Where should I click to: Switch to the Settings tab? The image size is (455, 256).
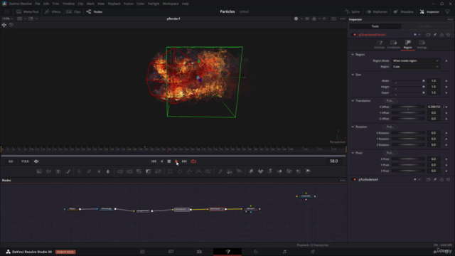pos(422,44)
